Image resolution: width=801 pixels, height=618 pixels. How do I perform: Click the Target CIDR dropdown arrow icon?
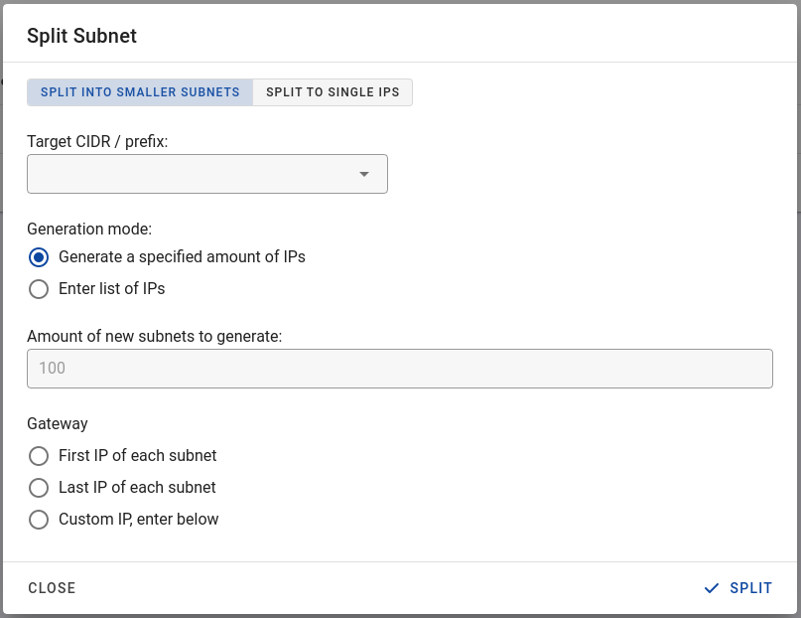pos(363,174)
